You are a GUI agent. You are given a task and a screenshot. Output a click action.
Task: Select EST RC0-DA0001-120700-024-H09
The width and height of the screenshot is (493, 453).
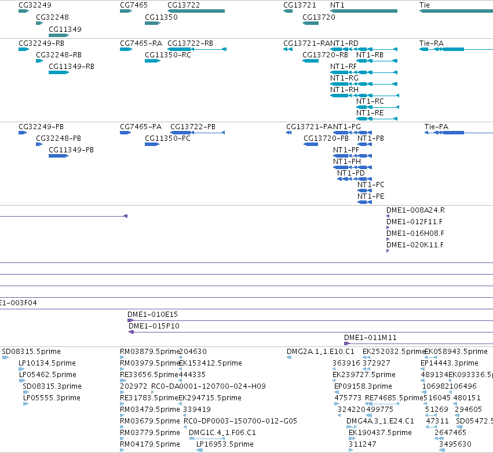[209, 386]
